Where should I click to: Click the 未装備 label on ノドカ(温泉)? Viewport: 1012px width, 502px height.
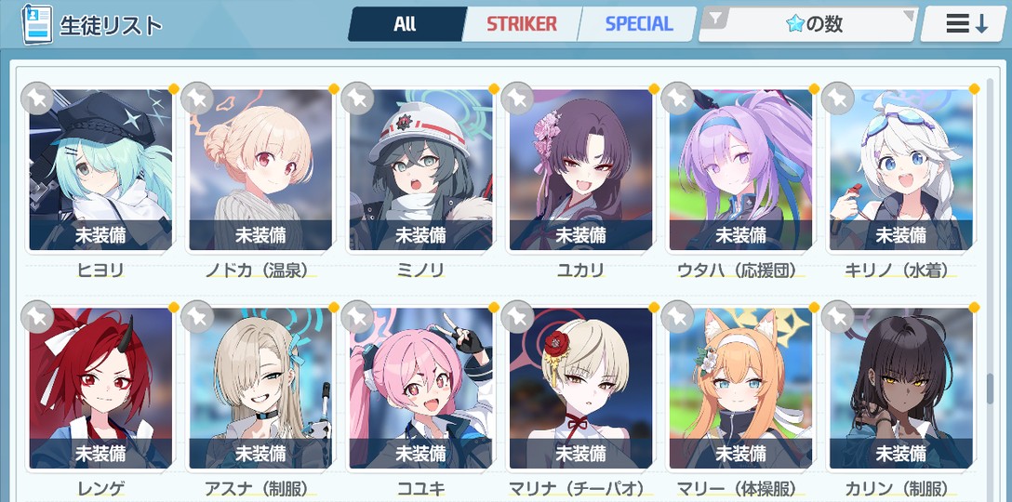click(260, 235)
